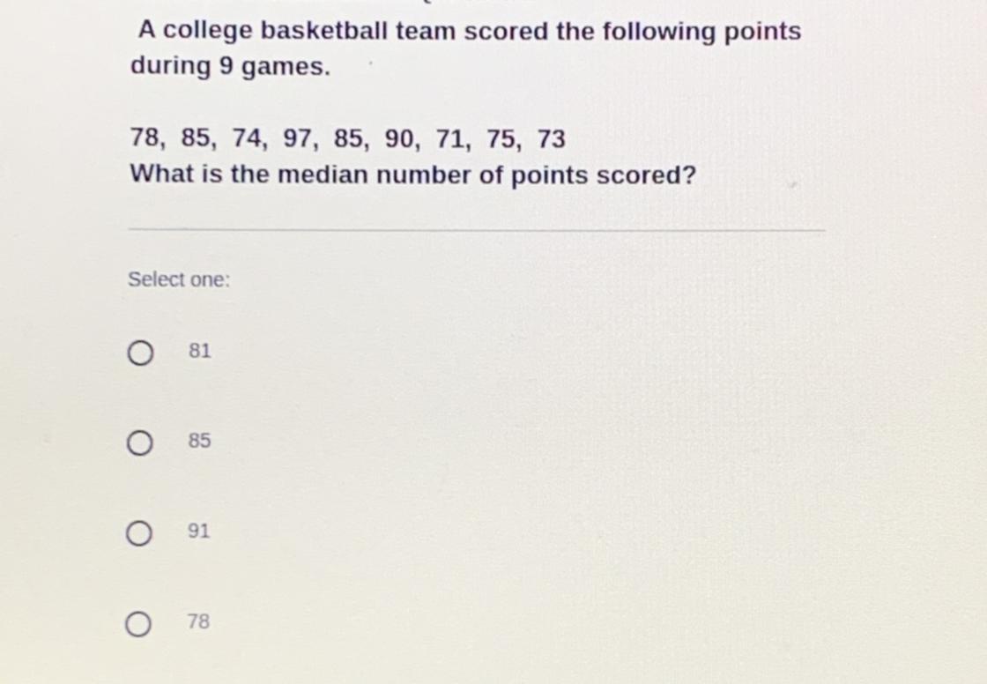Click the score 74 in the data list
The height and width of the screenshot is (684, 987).
(249, 139)
